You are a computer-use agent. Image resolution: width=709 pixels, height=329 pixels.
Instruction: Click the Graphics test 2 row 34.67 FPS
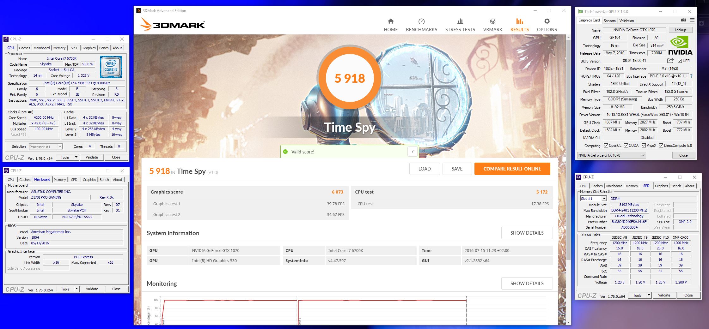coord(248,214)
